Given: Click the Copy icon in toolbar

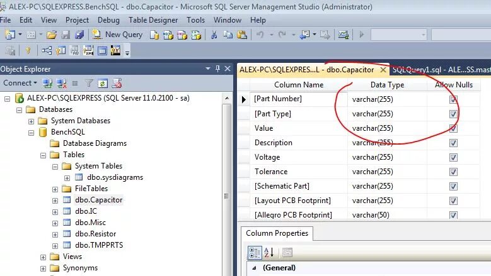Looking at the screenshot, I should 228,35.
